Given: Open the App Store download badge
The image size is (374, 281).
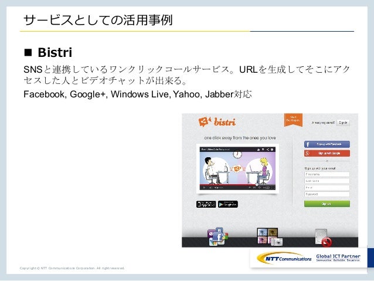Looking at the screenshot, I should pos(206,204).
